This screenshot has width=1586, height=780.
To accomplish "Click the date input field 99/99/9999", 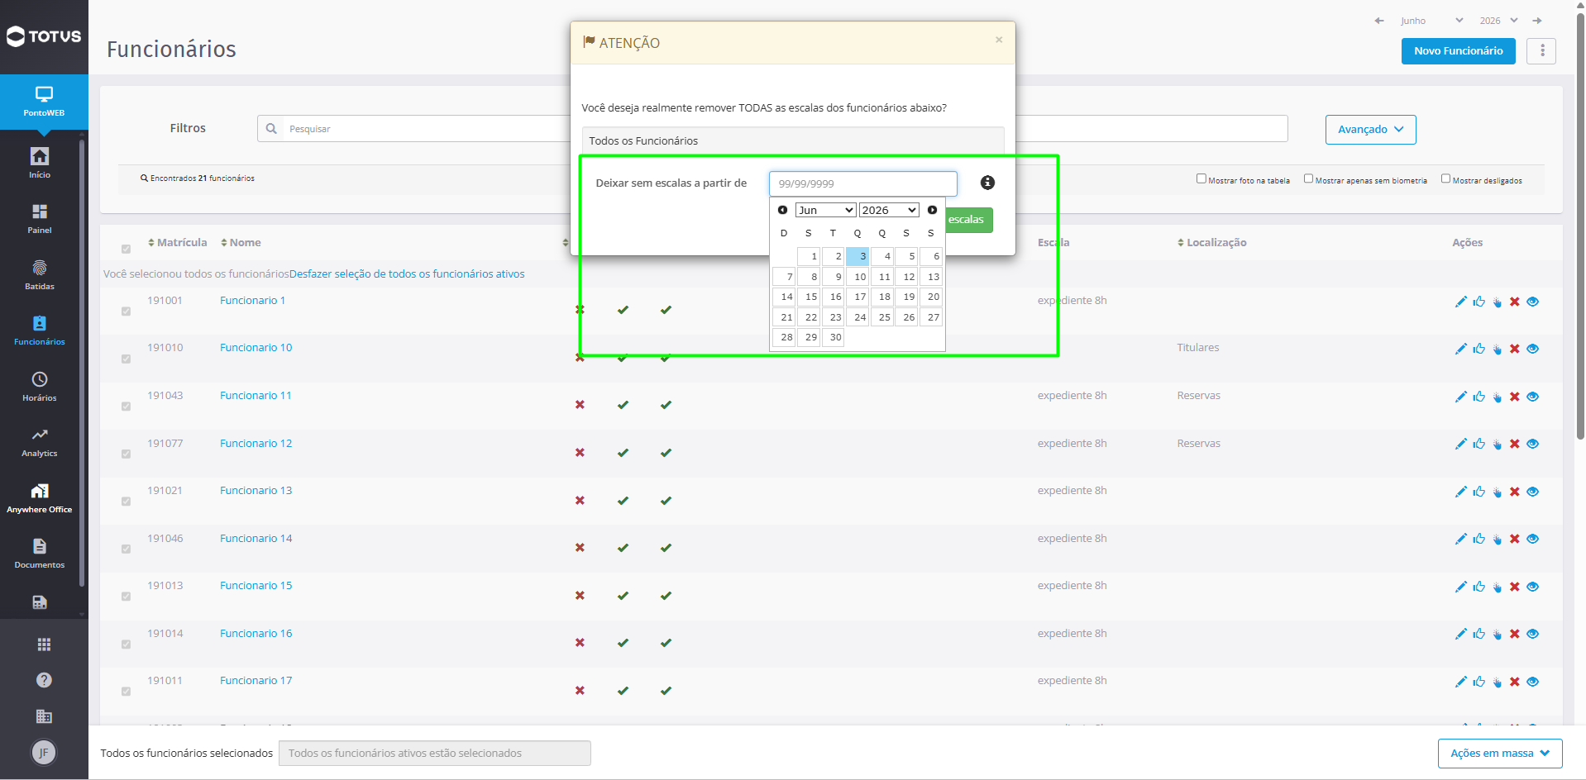I will click(862, 183).
